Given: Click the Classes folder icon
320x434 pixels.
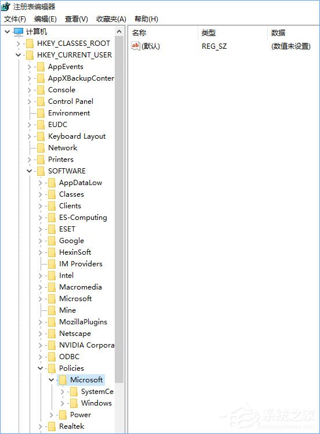Looking at the screenshot, I should pos(52,194).
